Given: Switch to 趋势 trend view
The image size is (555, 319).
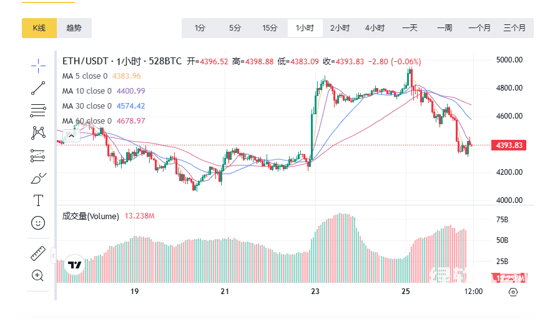Looking at the screenshot, I should (74, 28).
